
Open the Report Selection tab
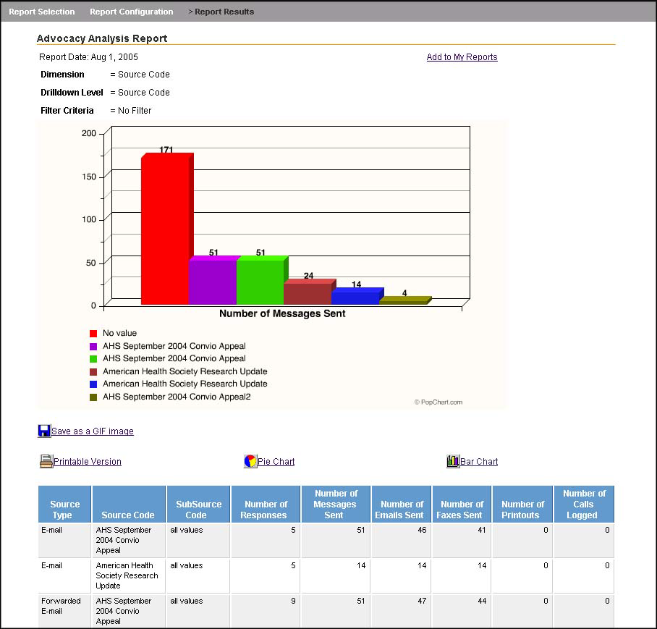(x=42, y=12)
